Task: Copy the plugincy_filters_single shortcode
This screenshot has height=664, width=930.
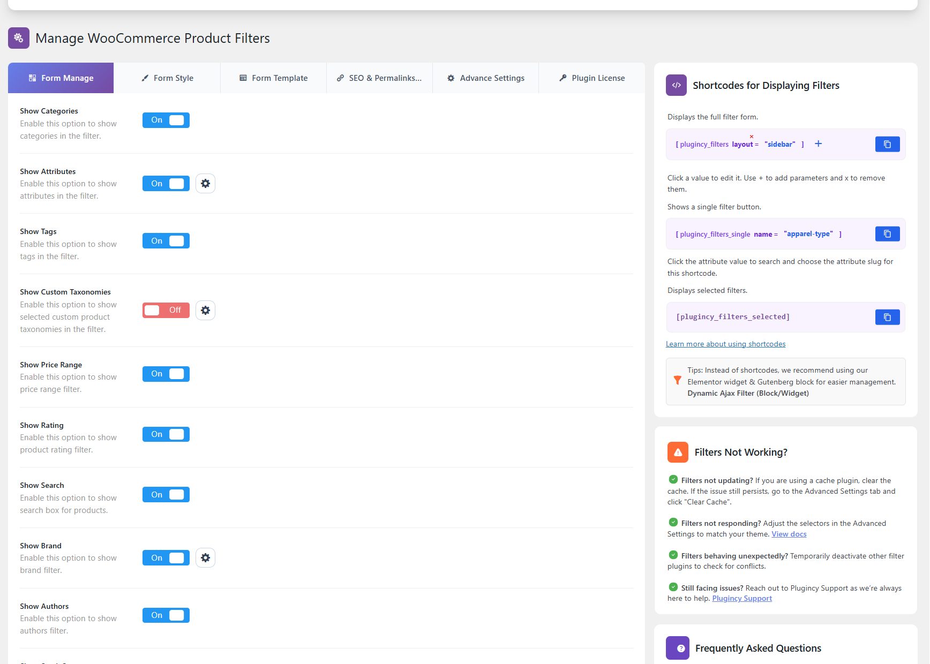Action: click(887, 234)
